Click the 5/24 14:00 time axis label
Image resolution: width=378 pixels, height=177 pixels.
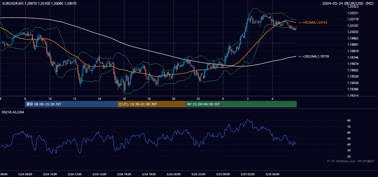(99, 174)
